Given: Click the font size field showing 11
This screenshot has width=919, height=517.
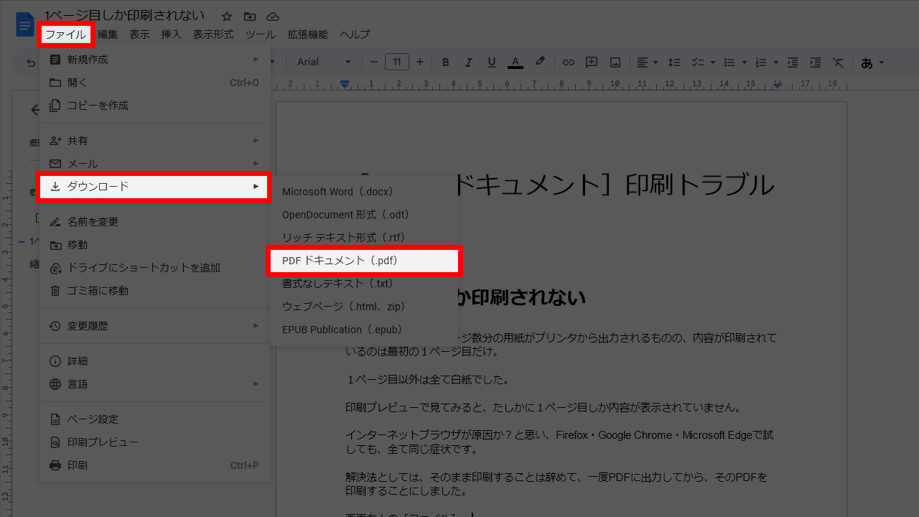Looking at the screenshot, I should pos(397,62).
